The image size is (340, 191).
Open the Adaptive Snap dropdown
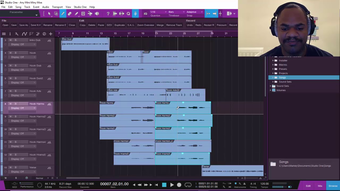[x=194, y=12]
